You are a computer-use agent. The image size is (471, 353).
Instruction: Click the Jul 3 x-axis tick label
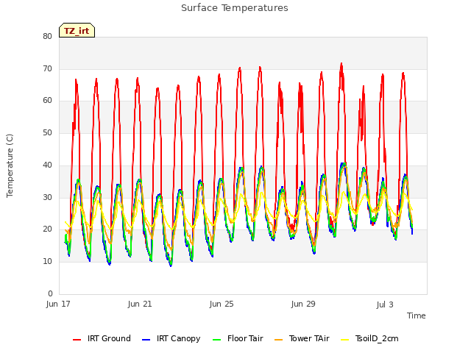(385, 304)
